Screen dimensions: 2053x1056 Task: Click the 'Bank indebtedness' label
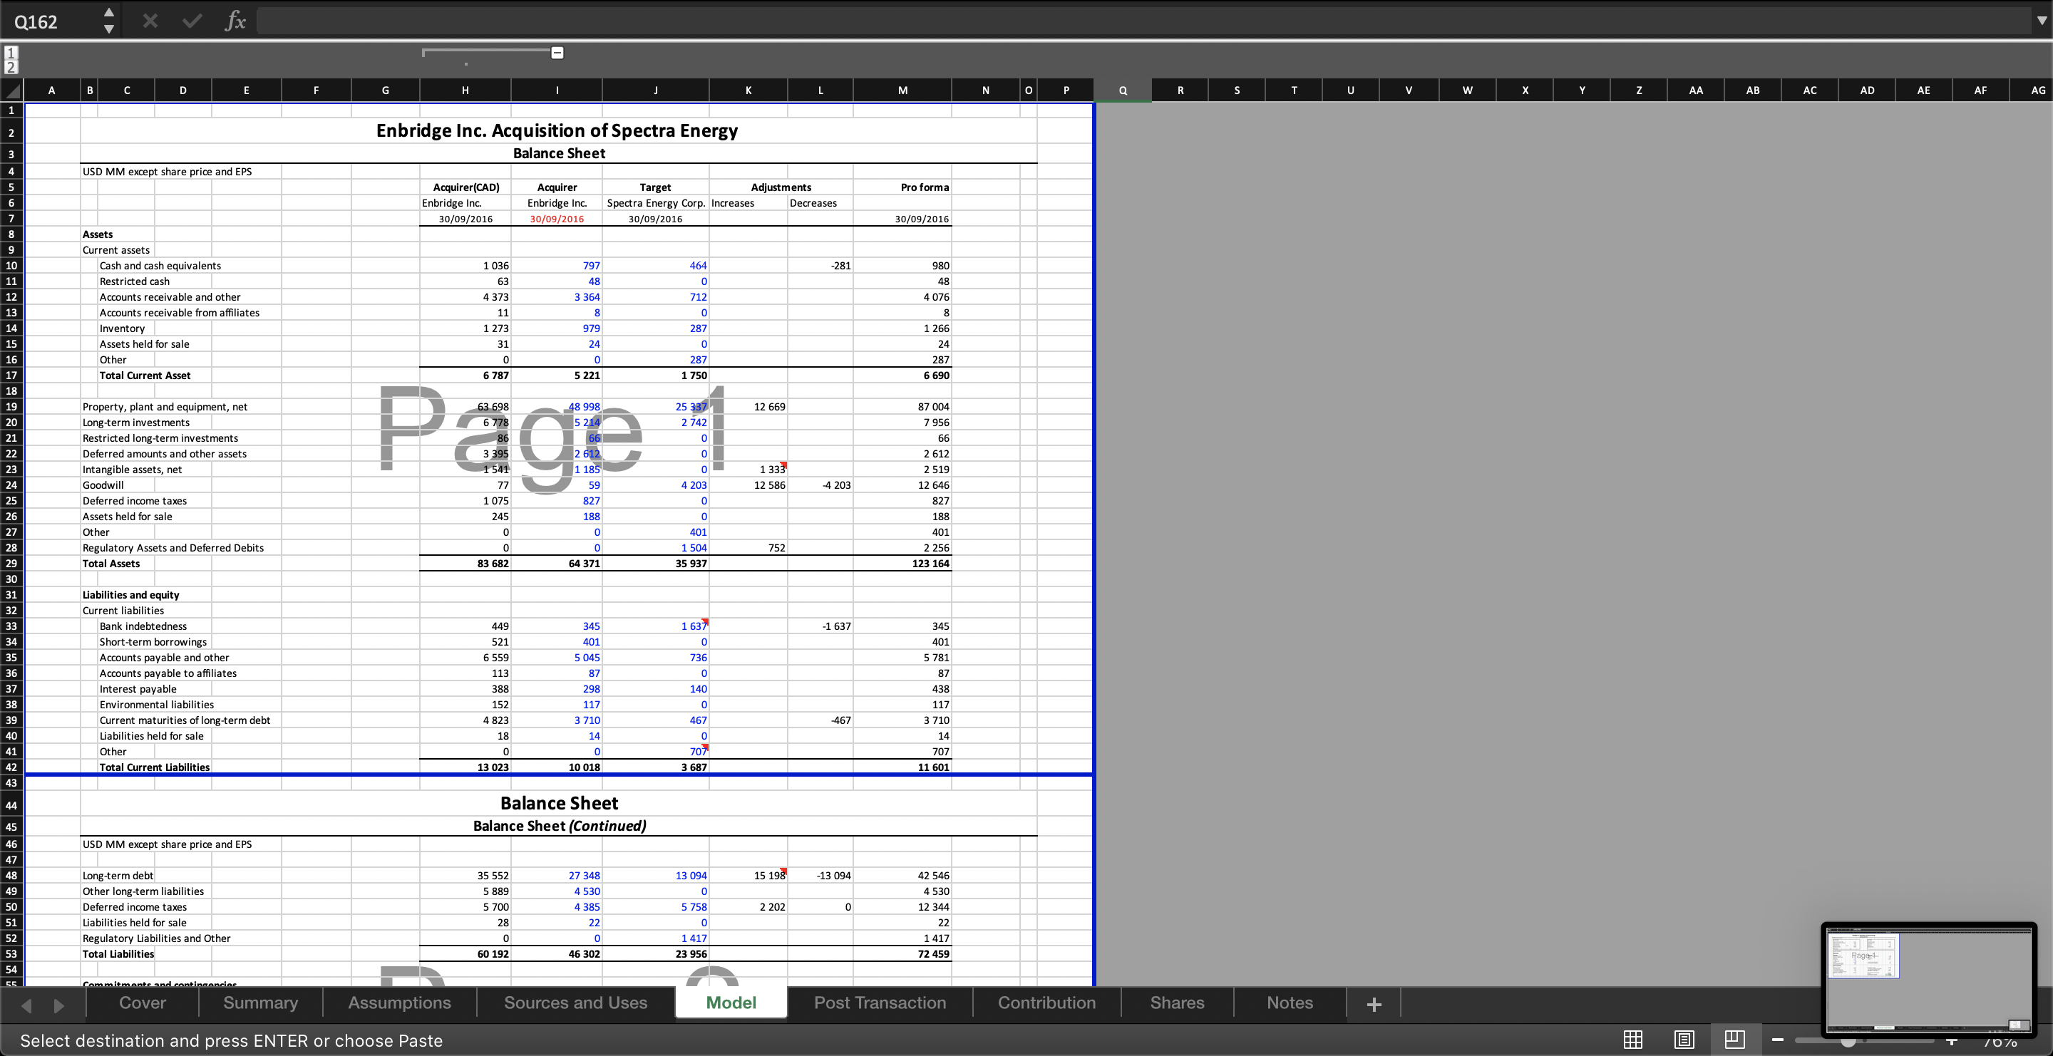pos(143,626)
